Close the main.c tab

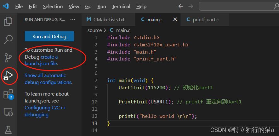point(175,19)
